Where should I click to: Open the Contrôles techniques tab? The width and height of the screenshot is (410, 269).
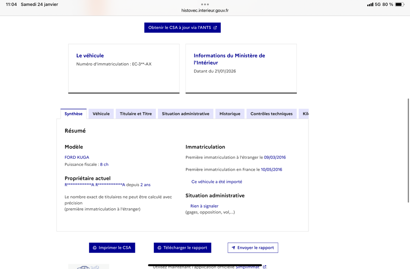[x=272, y=114]
